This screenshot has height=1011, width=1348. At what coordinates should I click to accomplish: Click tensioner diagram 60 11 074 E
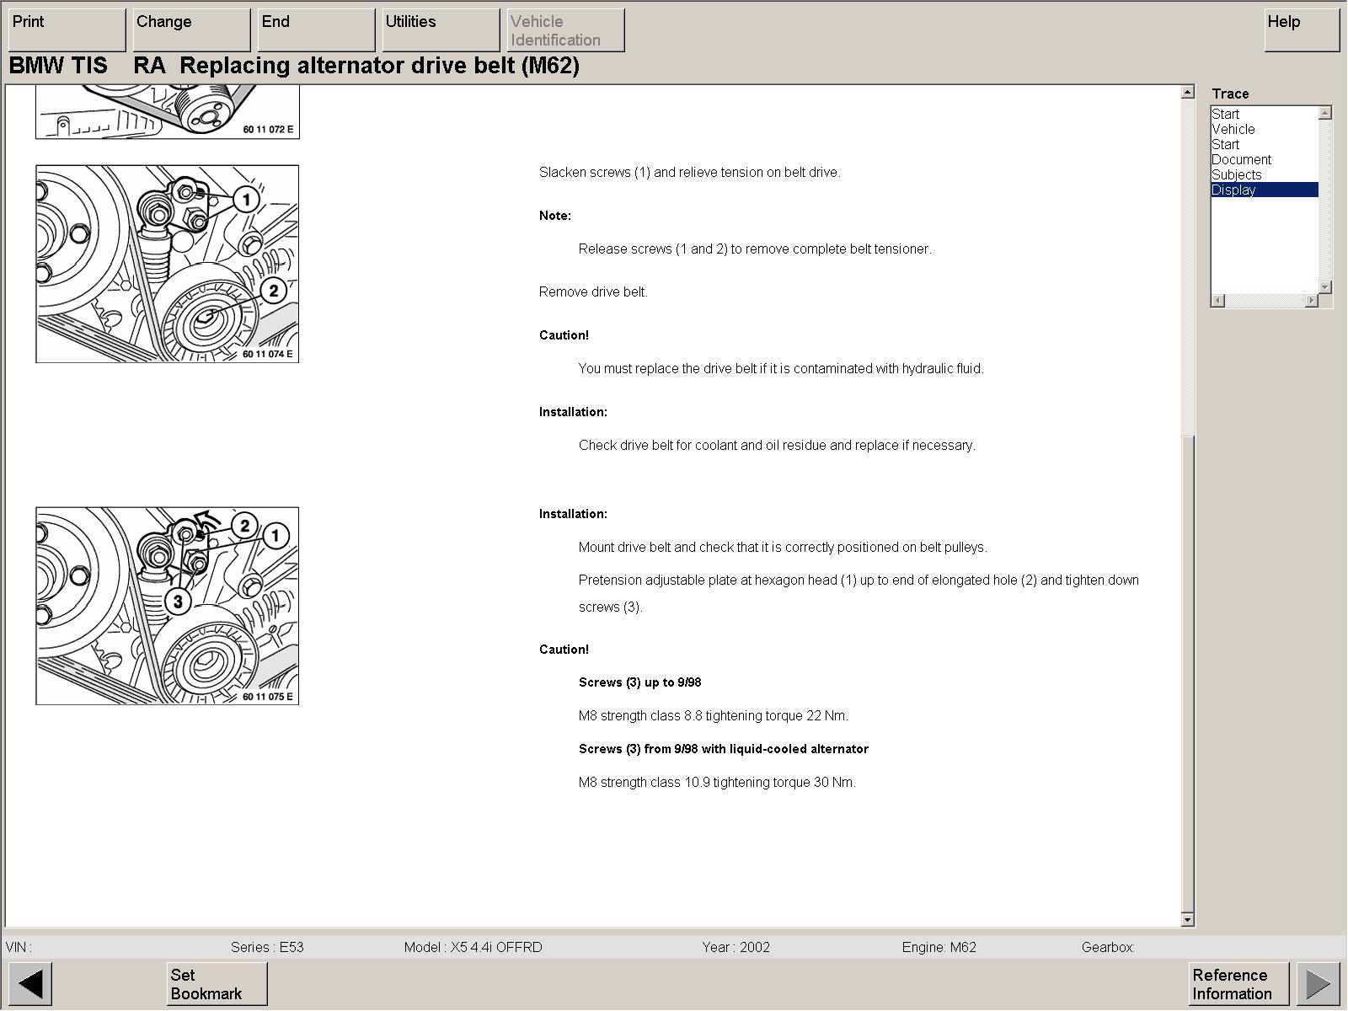167,264
